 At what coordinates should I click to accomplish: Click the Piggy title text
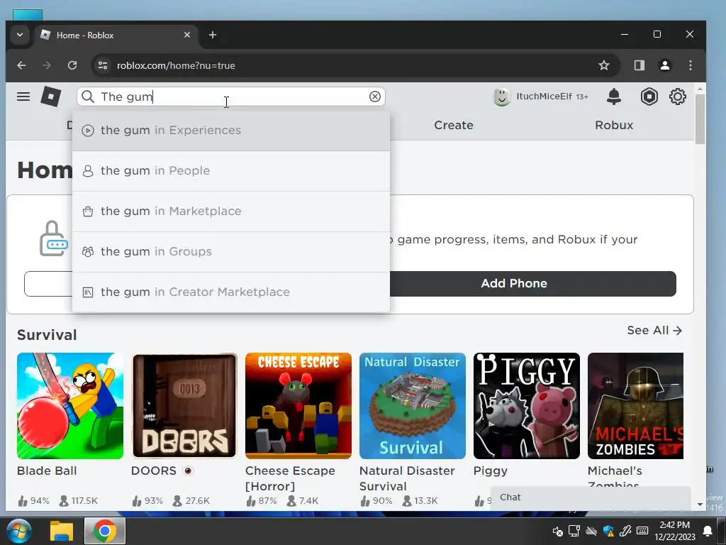491,471
